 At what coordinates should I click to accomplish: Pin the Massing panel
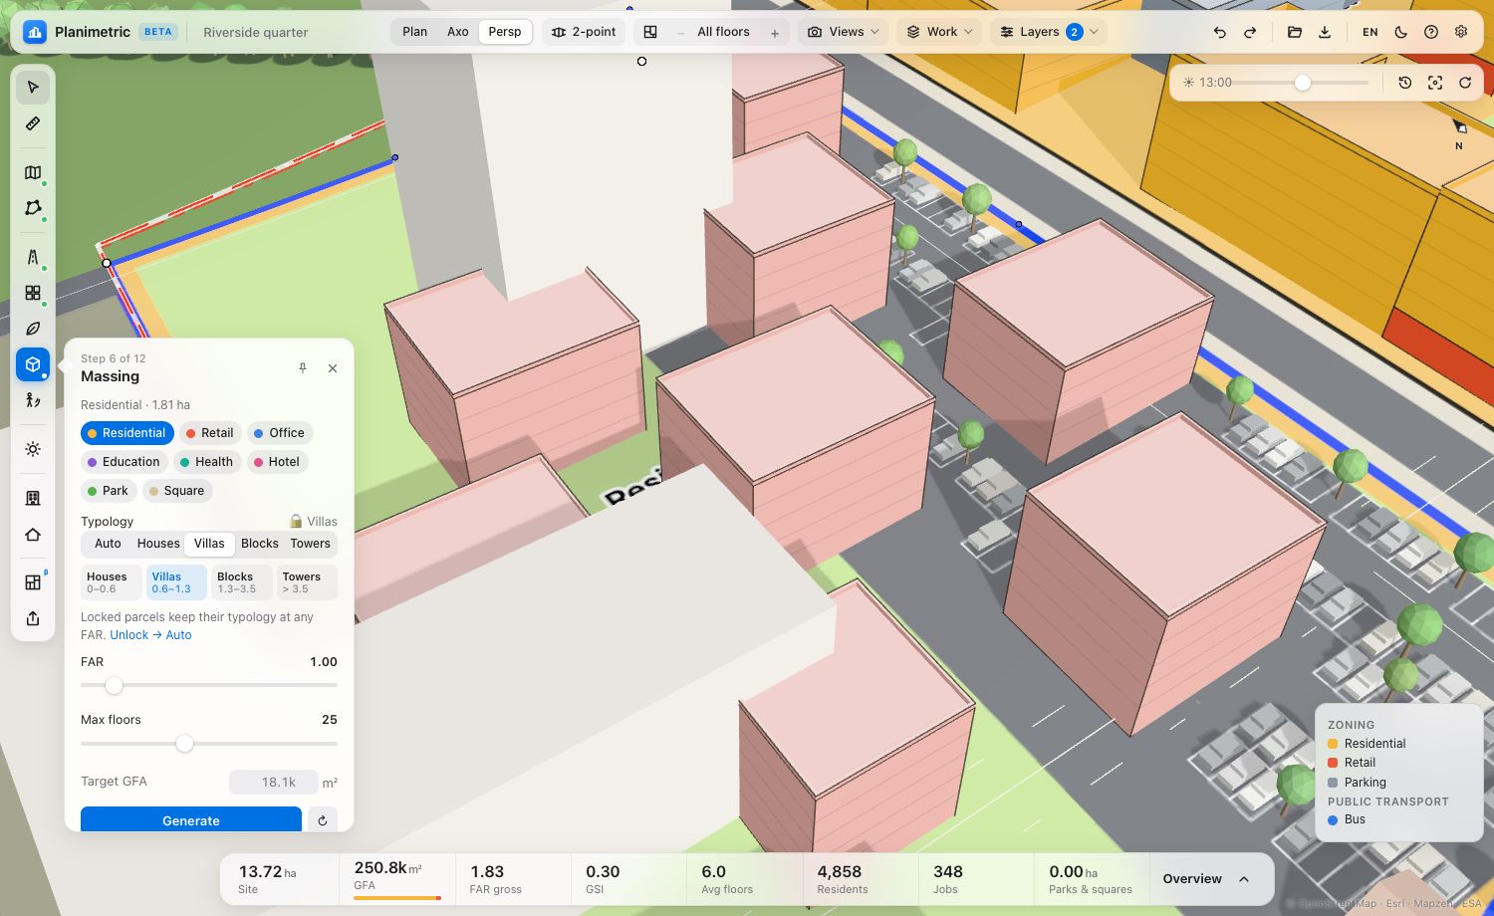[303, 368]
